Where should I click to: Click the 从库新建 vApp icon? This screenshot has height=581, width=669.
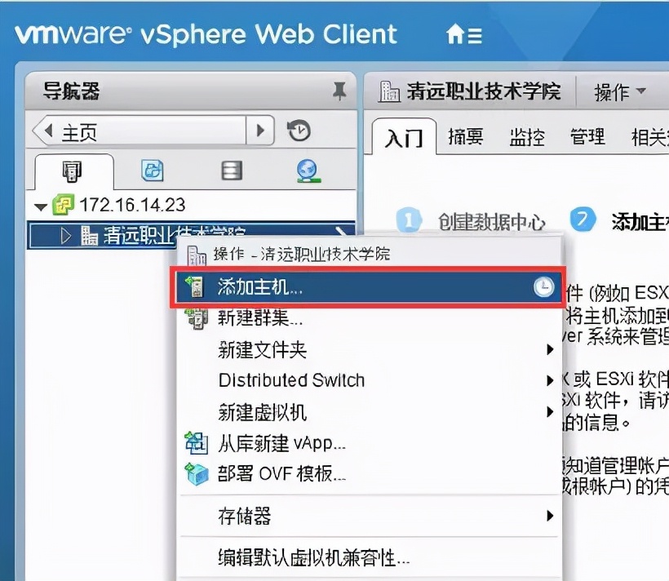(x=197, y=444)
